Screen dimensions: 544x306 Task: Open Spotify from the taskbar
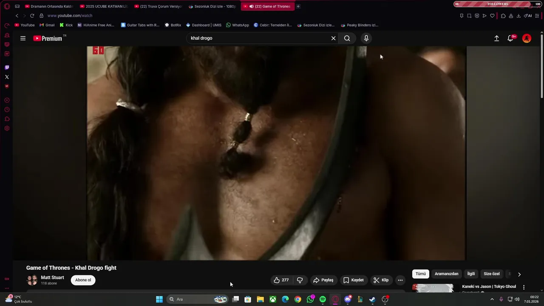[323, 299]
